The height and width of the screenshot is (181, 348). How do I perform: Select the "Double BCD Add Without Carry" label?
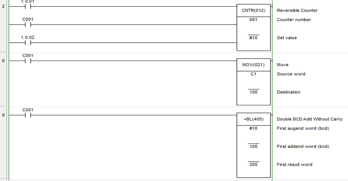point(309,119)
